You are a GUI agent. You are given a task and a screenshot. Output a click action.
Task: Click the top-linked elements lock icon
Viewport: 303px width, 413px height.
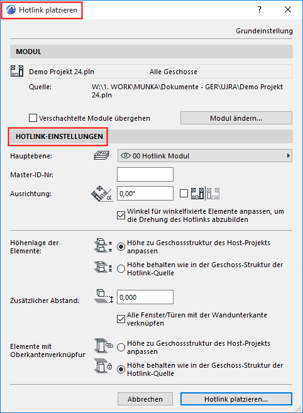pos(104,366)
